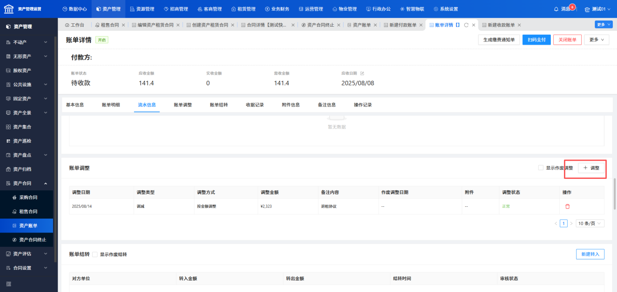Delete the 2025/08/14 adjustment row
The image size is (617, 292).
tap(568, 206)
